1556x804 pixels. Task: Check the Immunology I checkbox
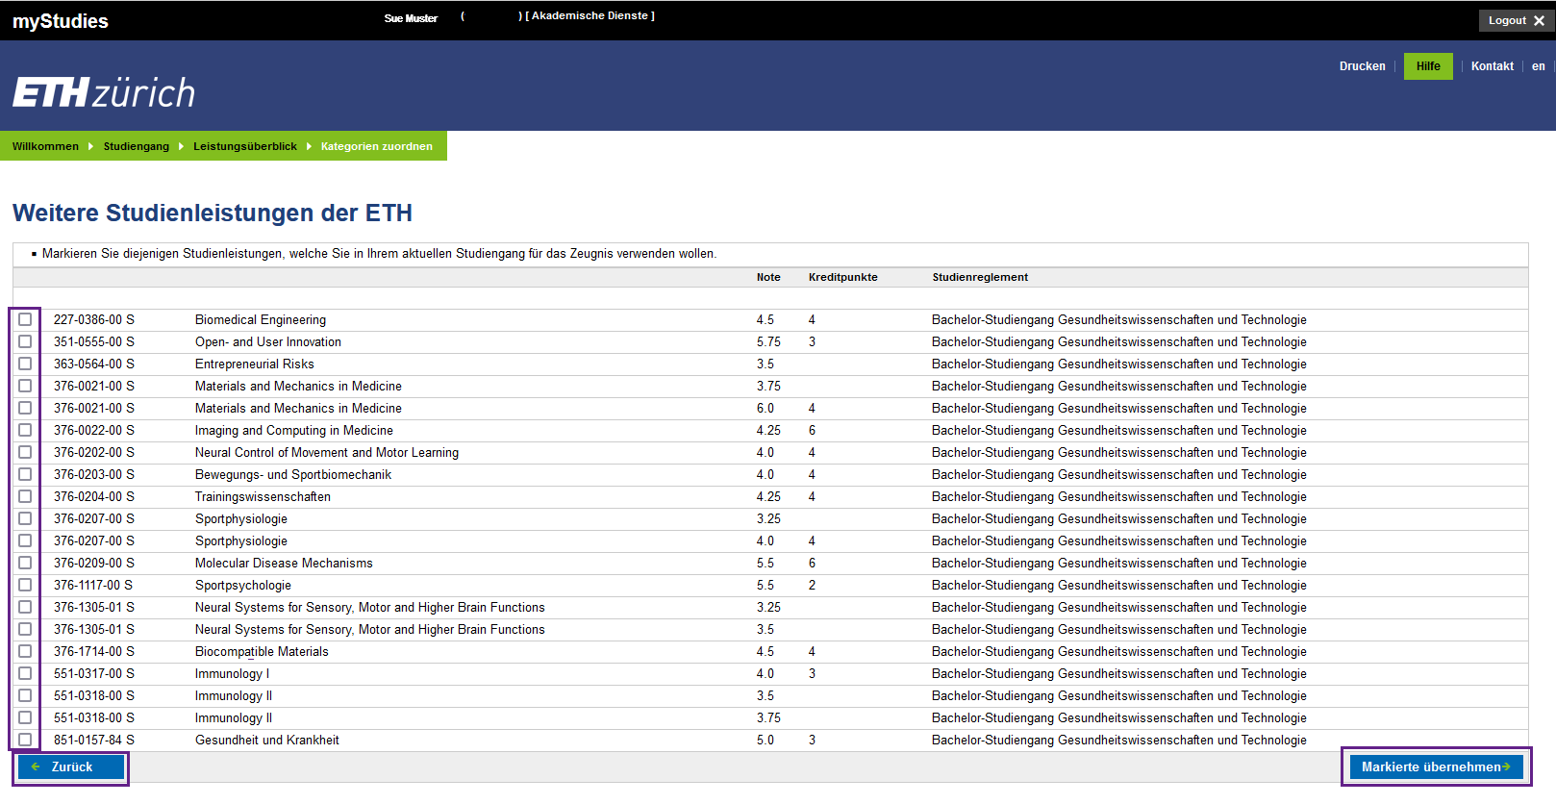[x=25, y=673]
